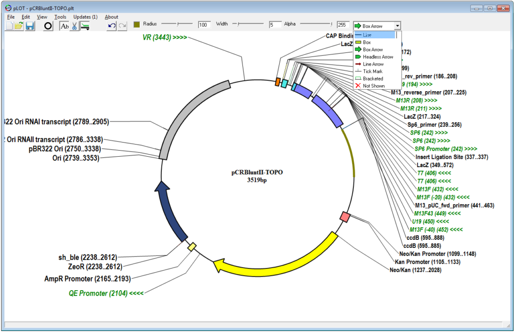The image size is (516, 333).
Task: Open the Tools menu
Action: [x=60, y=17]
